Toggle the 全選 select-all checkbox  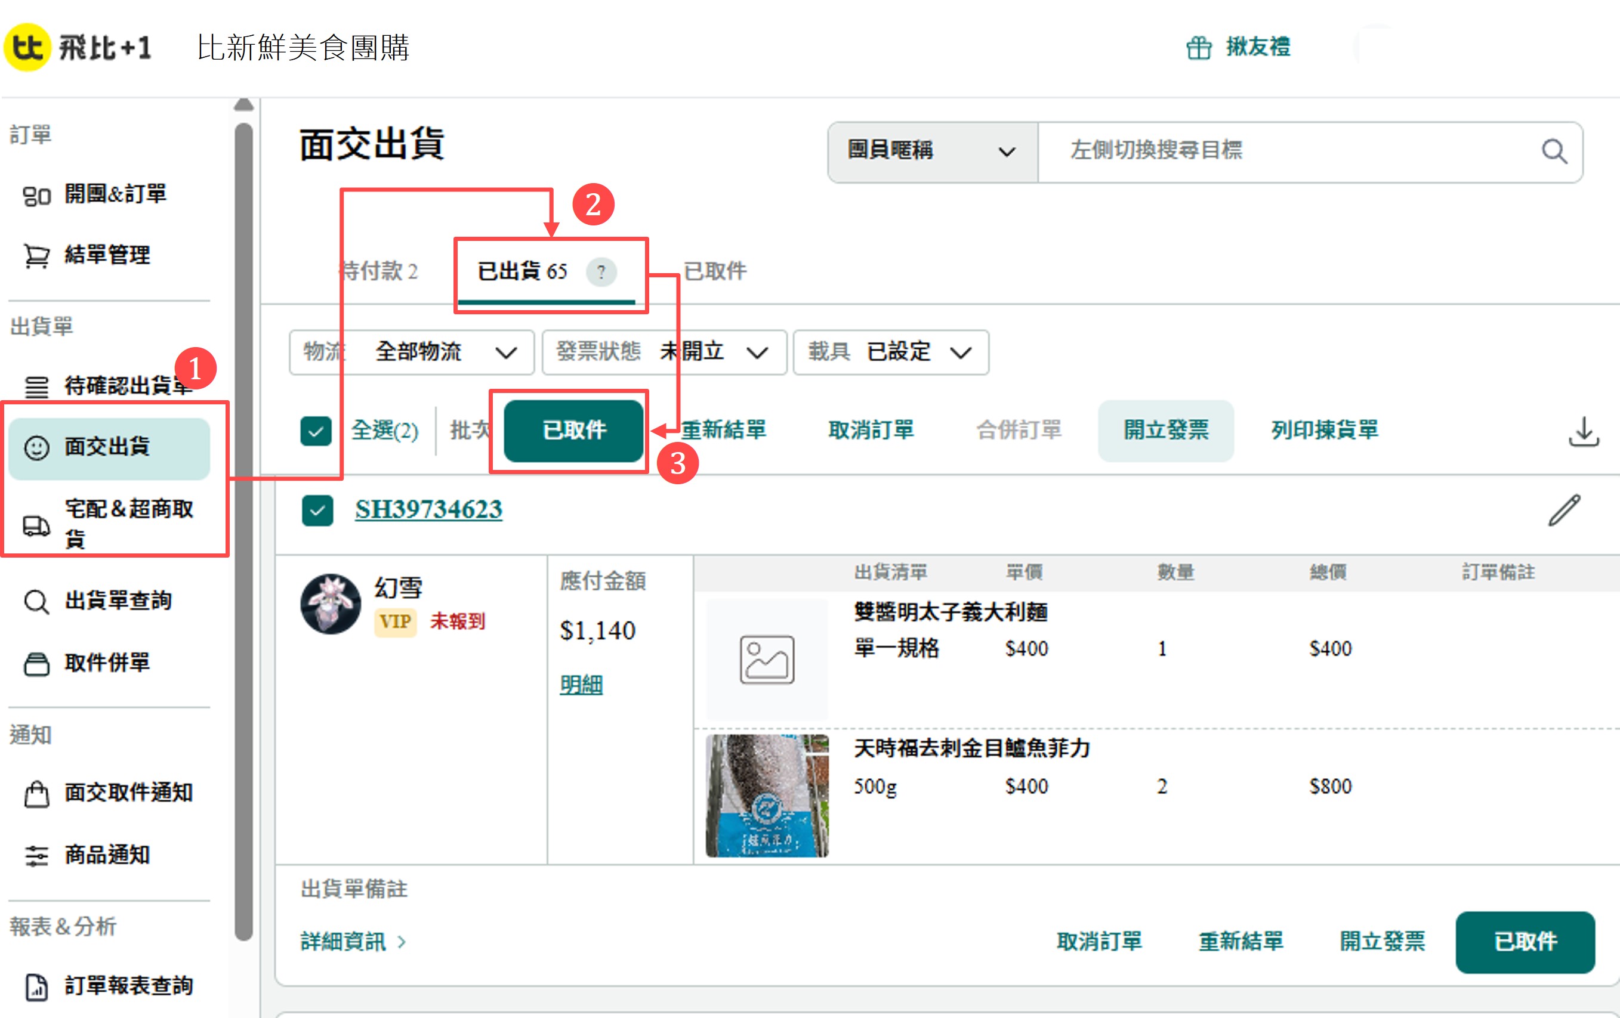click(x=316, y=431)
